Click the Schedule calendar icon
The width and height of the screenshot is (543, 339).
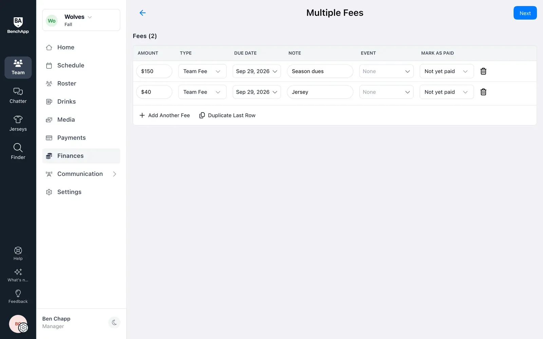[x=49, y=65]
